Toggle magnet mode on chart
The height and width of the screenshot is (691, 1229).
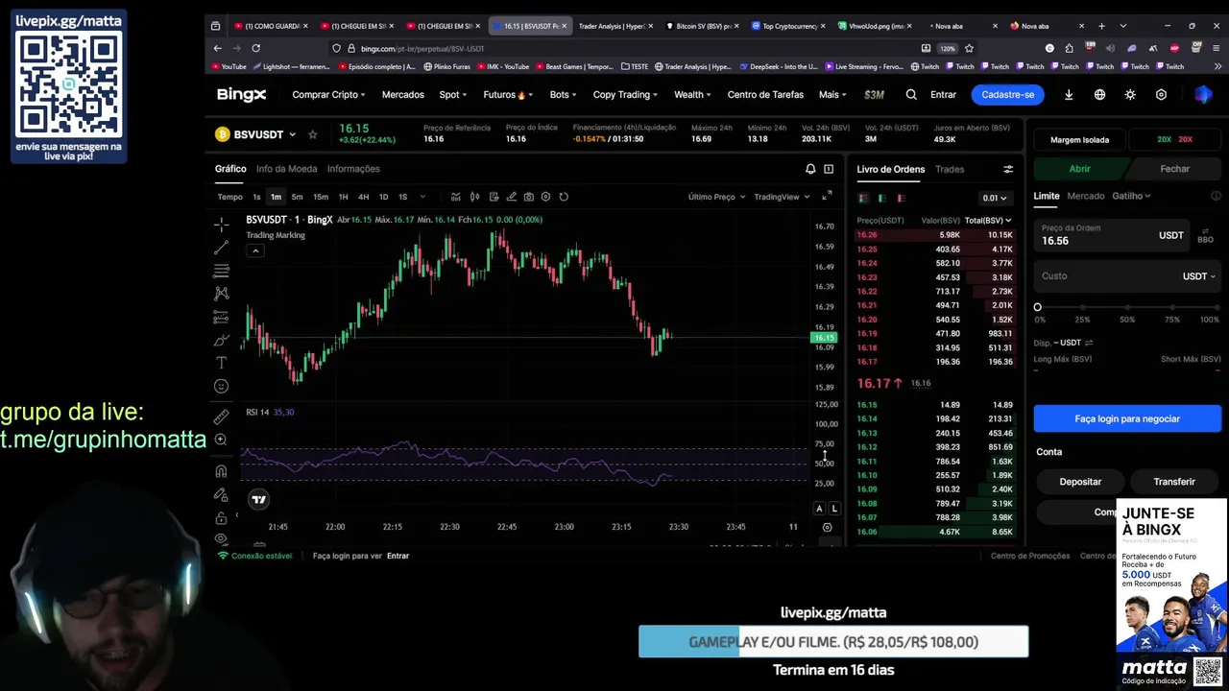[221, 471]
